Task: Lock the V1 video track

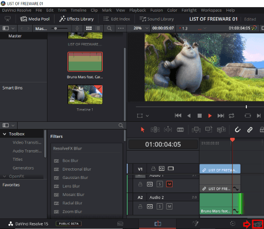Action: pos(154,168)
